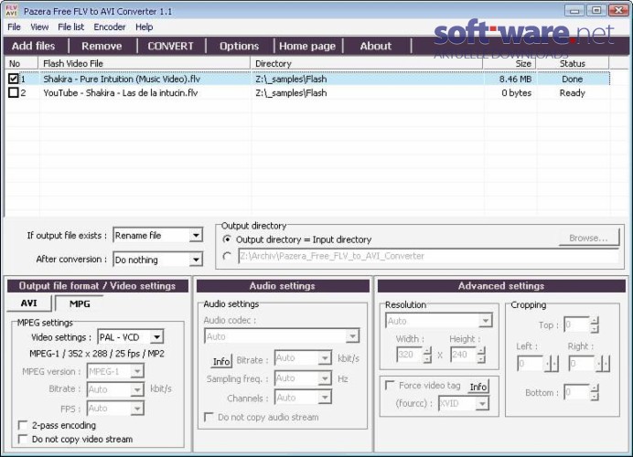Enable 'Do not copy audio stream' checkbox
Screen dimensions: 633x457
pos(209,417)
